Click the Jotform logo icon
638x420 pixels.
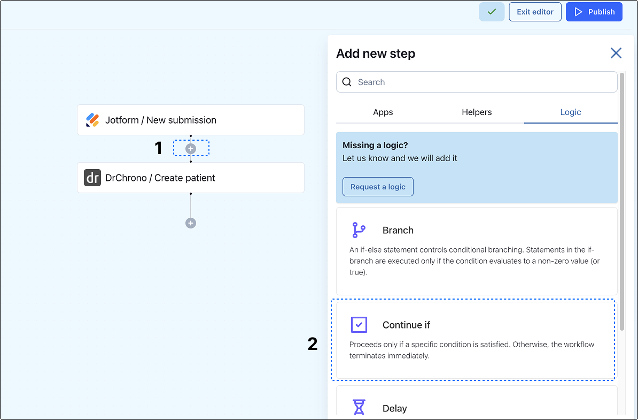pos(92,120)
